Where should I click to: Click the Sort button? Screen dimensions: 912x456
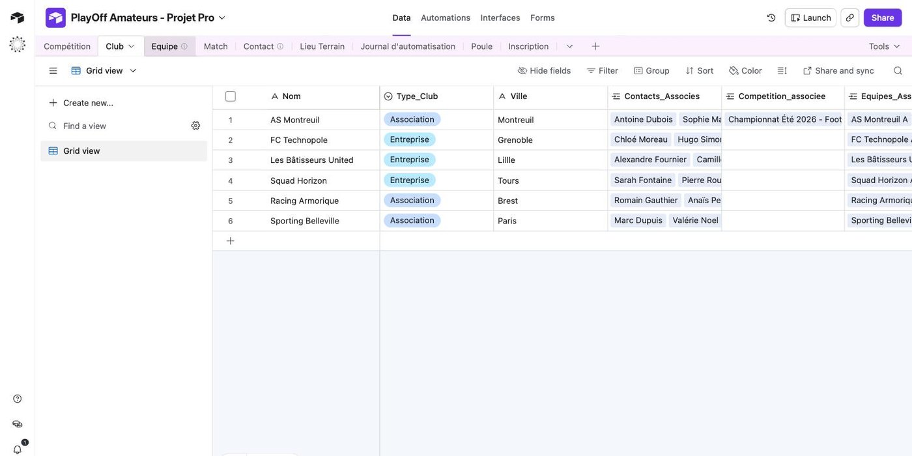[x=699, y=70]
